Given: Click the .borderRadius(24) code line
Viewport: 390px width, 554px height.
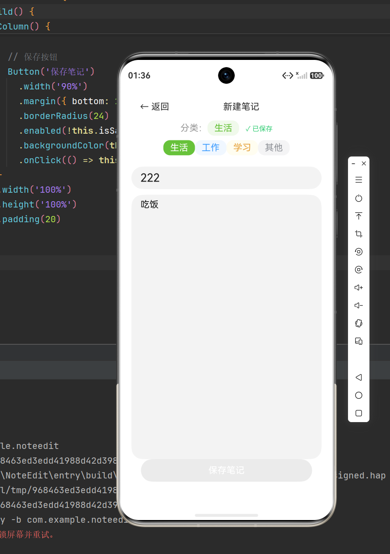Looking at the screenshot, I should tap(64, 116).
